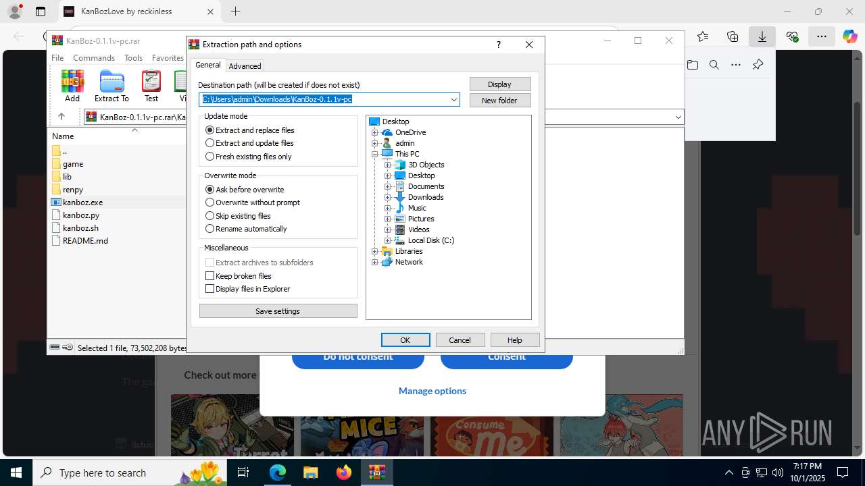Open Task View on taskbar
The image size is (865, 486).
[243, 473]
